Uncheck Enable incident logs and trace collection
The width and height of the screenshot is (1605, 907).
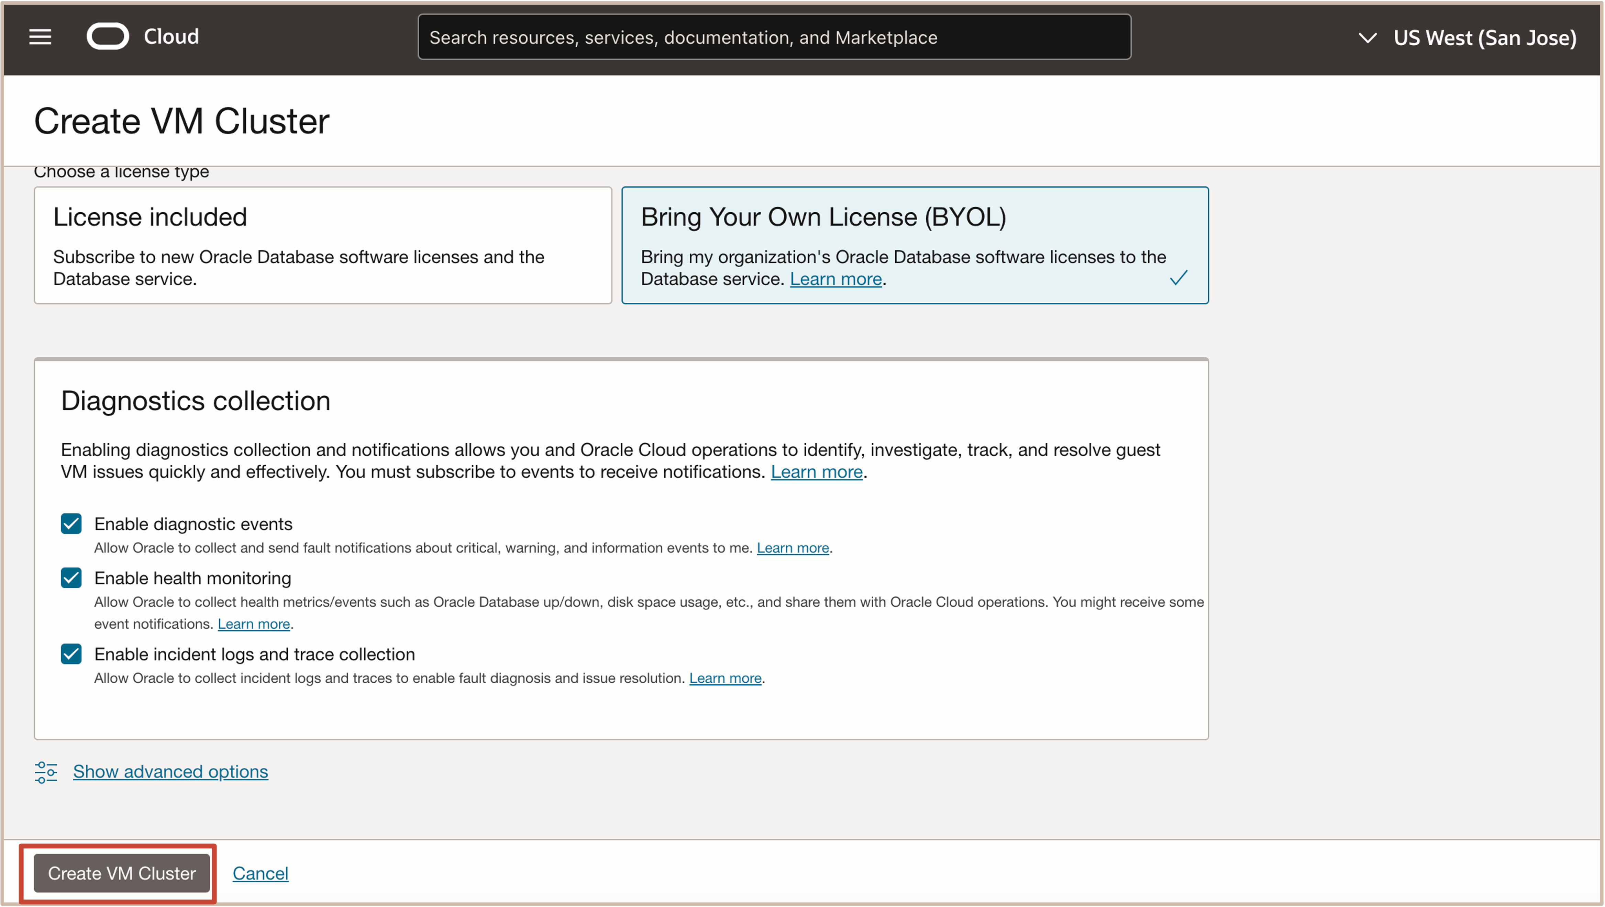(71, 654)
